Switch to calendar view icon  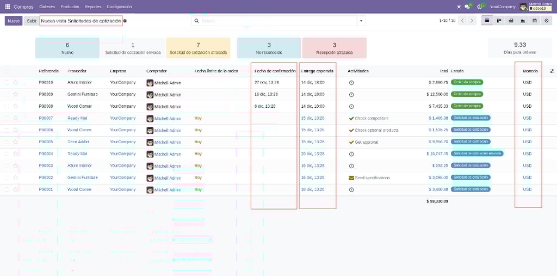point(535,21)
